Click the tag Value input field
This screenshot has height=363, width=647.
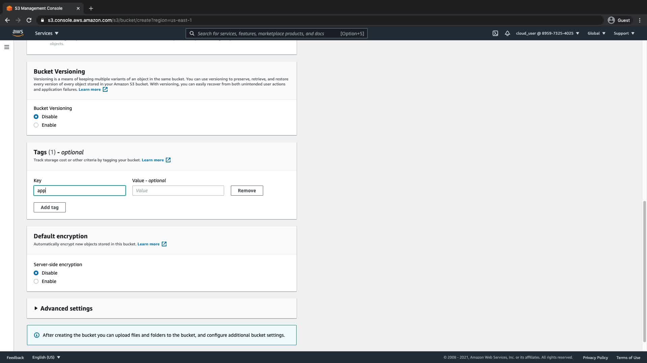pos(178,191)
